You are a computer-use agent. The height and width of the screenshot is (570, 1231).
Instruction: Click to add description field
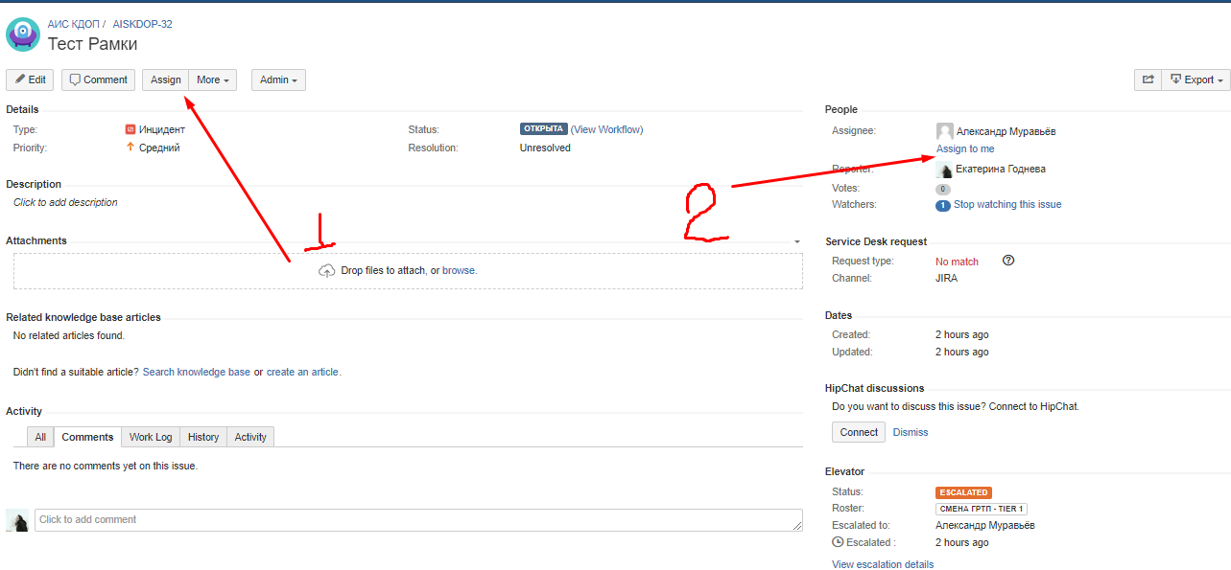[66, 203]
